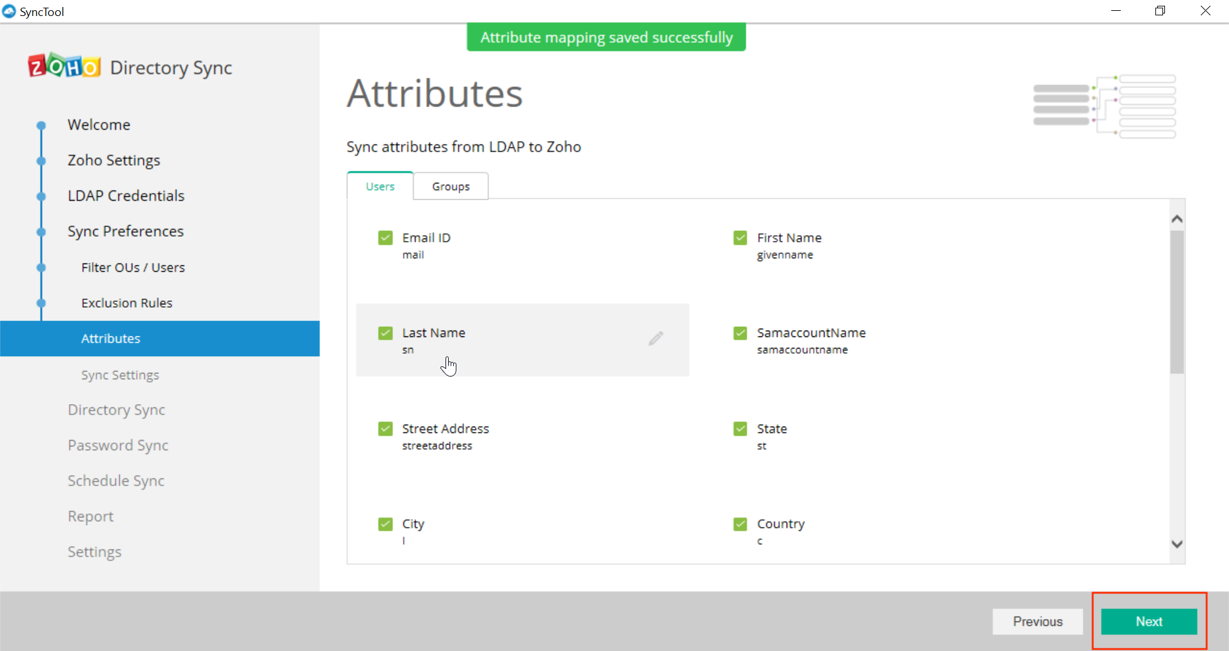The width and height of the screenshot is (1229, 651).
Task: Click the Next button
Action: tap(1148, 621)
